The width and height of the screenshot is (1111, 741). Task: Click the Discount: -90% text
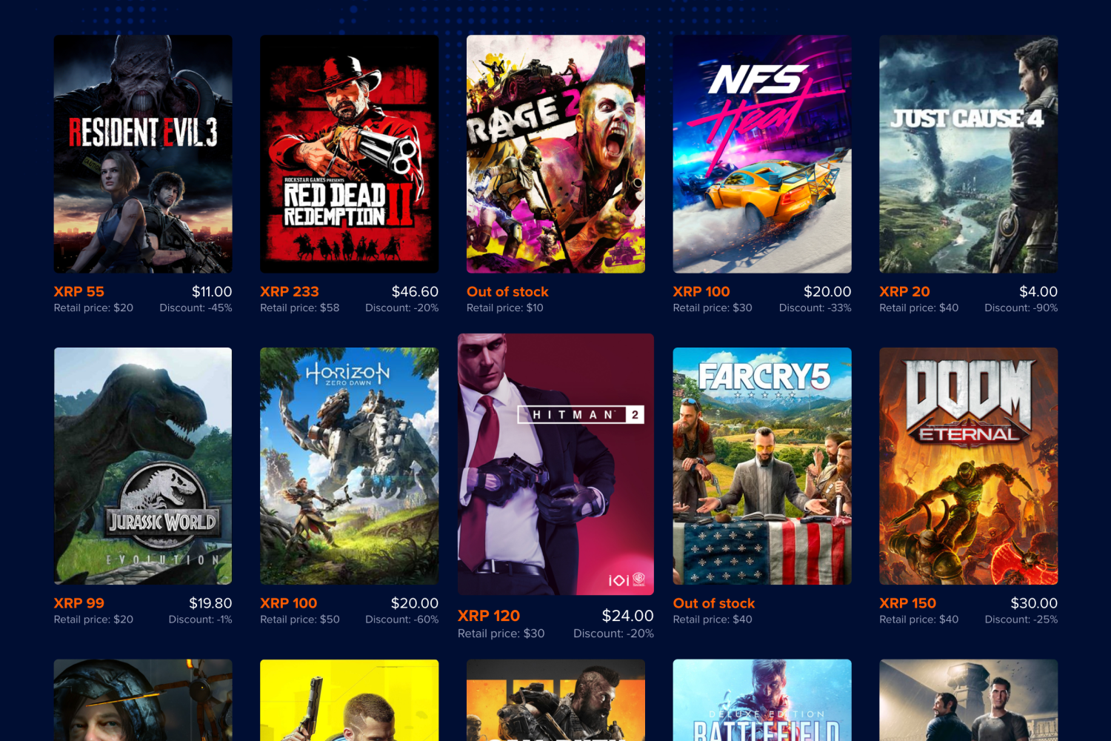click(x=1021, y=308)
